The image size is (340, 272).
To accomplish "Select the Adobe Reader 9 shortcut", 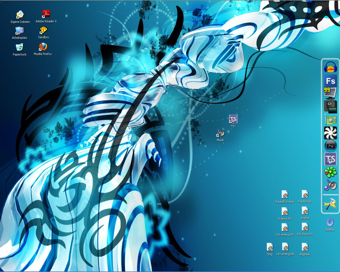I will 46,14.
